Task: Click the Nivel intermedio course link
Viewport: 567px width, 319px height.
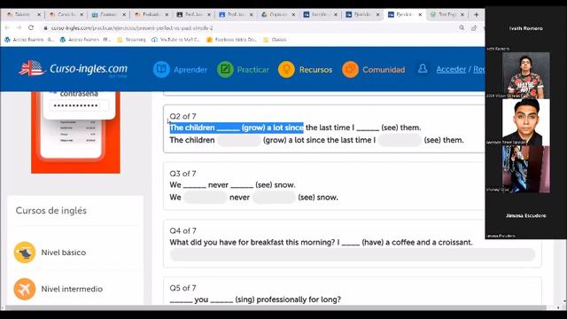Action: tap(72, 289)
